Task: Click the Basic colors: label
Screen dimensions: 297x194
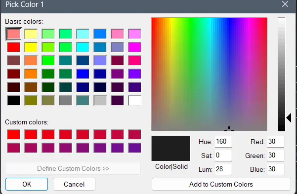Action: click(24, 22)
